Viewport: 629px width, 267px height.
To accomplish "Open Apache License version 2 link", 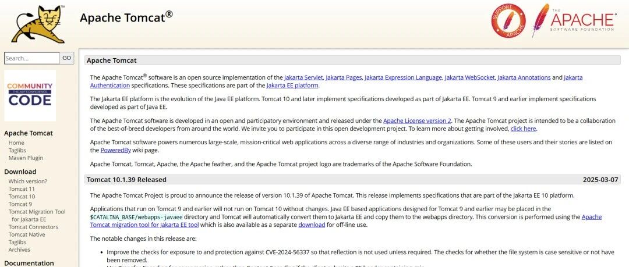I will click(417, 120).
